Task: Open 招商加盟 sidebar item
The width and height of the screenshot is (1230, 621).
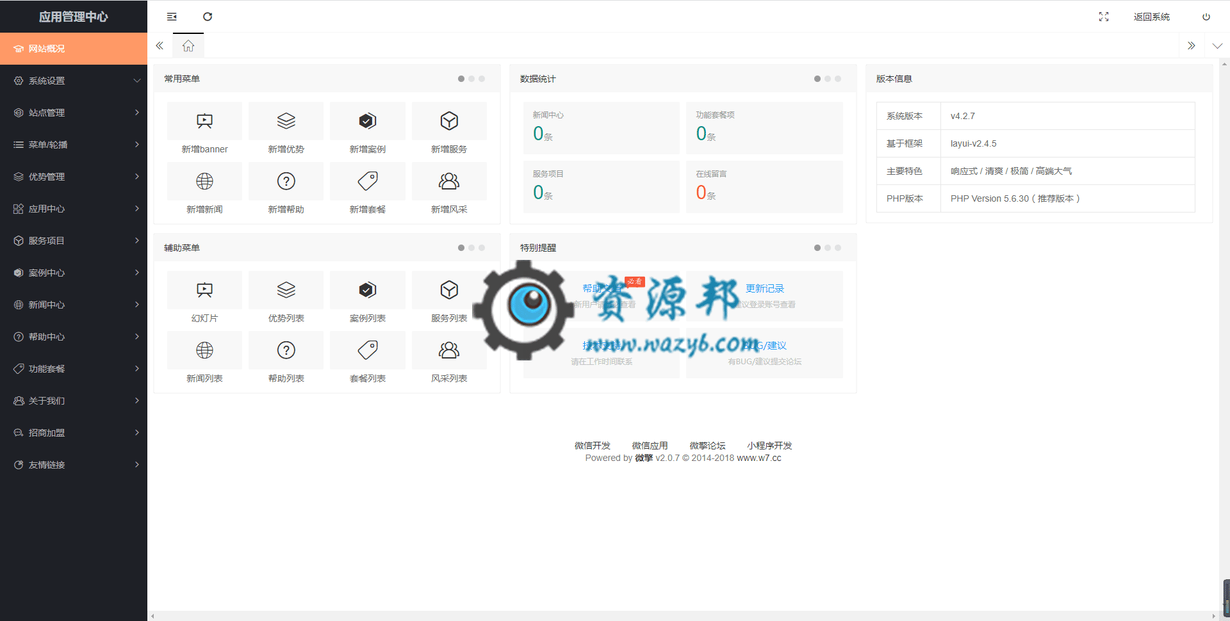Action: [74, 433]
